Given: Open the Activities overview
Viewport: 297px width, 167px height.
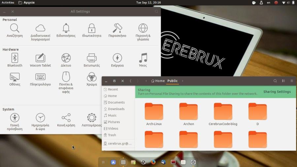Looking at the screenshot, I should [x=8, y=2].
